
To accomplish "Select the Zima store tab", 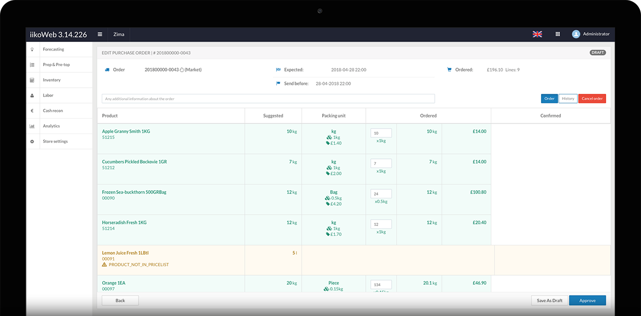I will (119, 34).
